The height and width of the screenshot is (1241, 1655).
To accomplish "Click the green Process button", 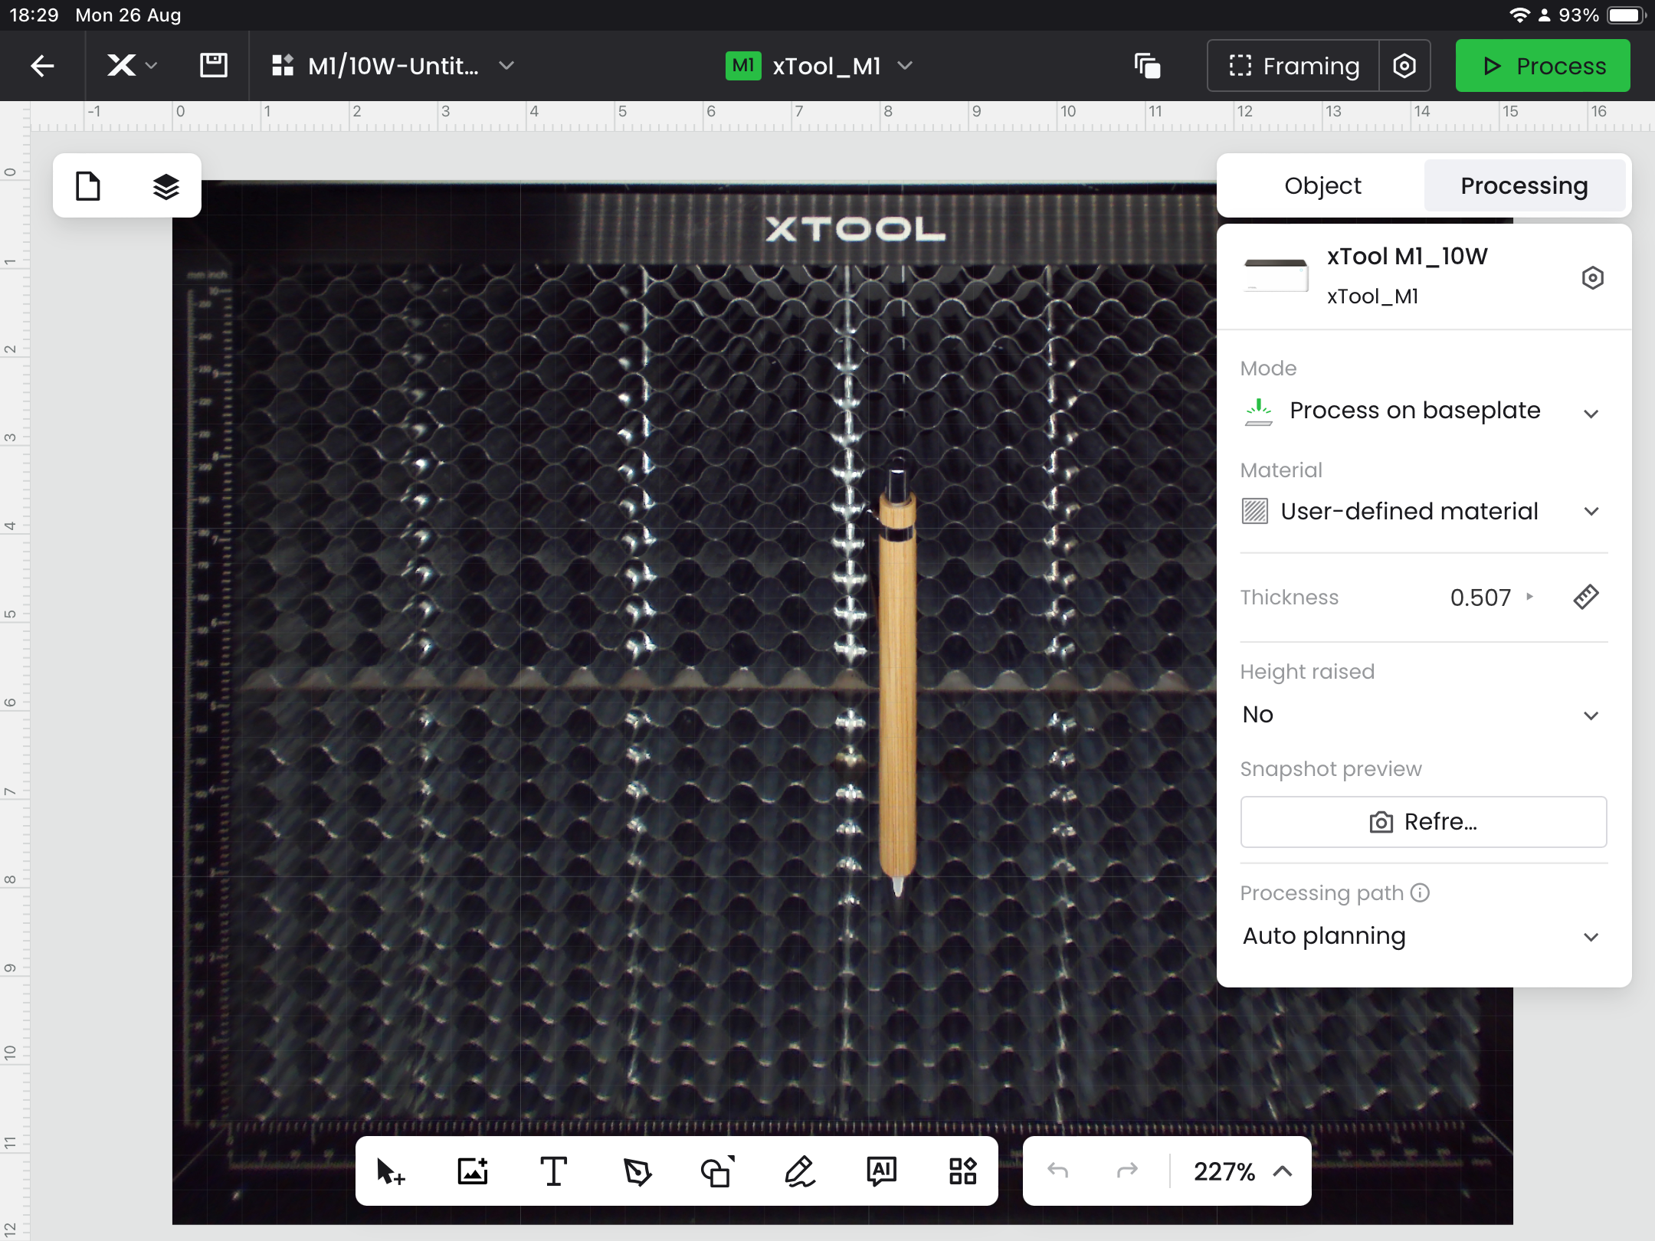I will point(1542,66).
